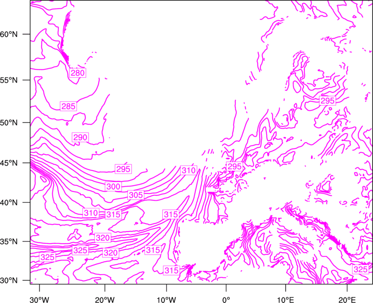Click the 290 contour label
This screenshot has height=303, width=373.
coord(80,138)
